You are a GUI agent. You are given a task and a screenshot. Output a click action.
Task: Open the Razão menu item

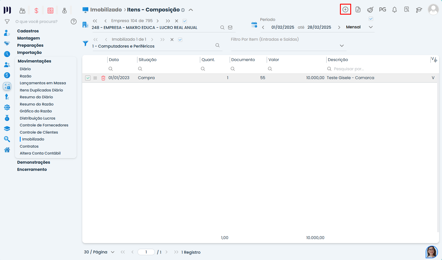(26, 76)
